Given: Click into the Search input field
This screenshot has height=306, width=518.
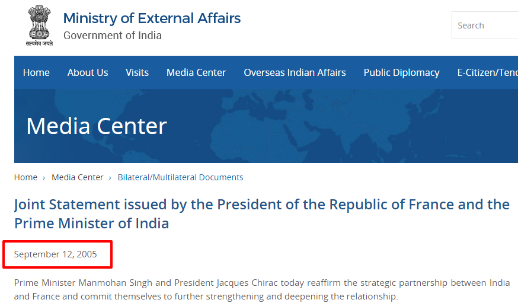Looking at the screenshot, I should pyautogui.click(x=485, y=26).
